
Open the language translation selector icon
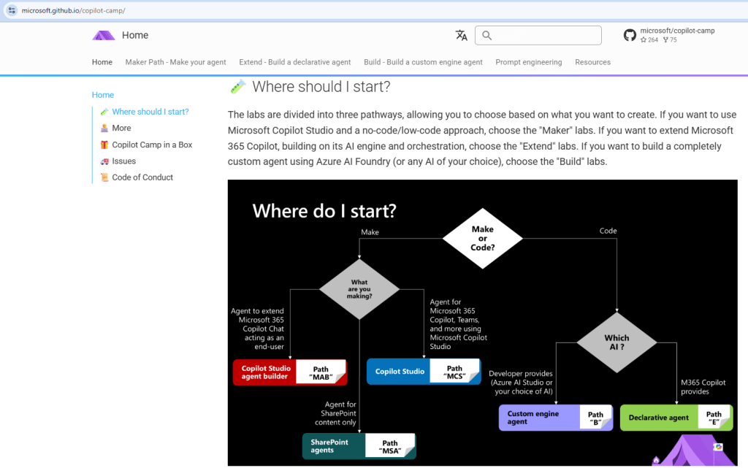461,35
